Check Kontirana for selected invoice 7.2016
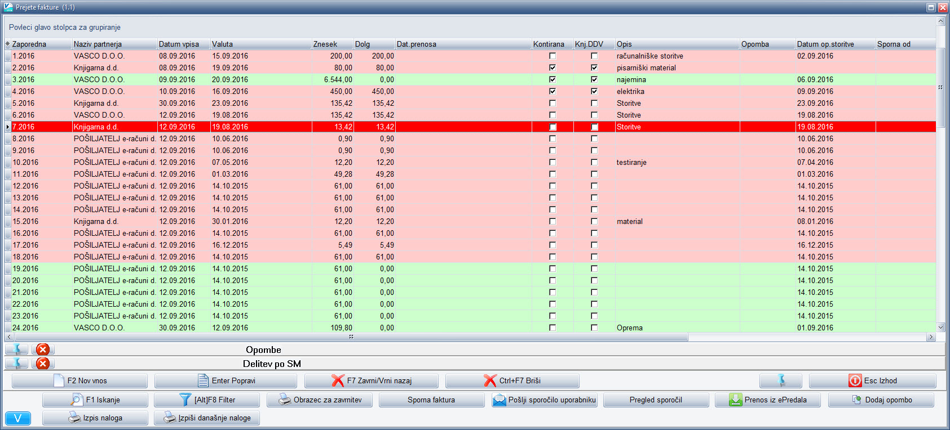This screenshot has width=950, height=430. 553,127
